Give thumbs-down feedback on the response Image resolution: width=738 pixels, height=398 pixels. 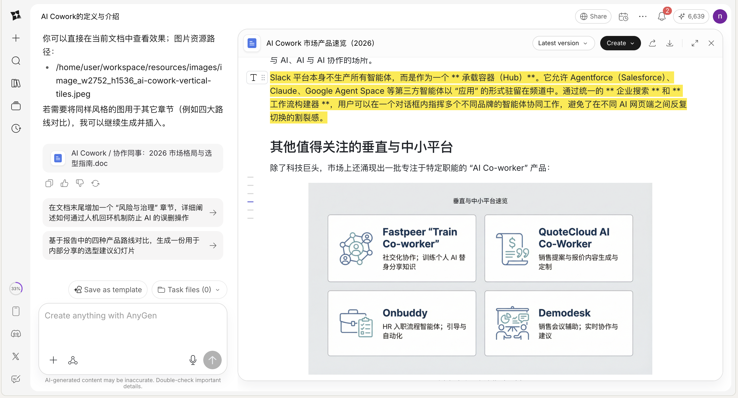point(80,183)
